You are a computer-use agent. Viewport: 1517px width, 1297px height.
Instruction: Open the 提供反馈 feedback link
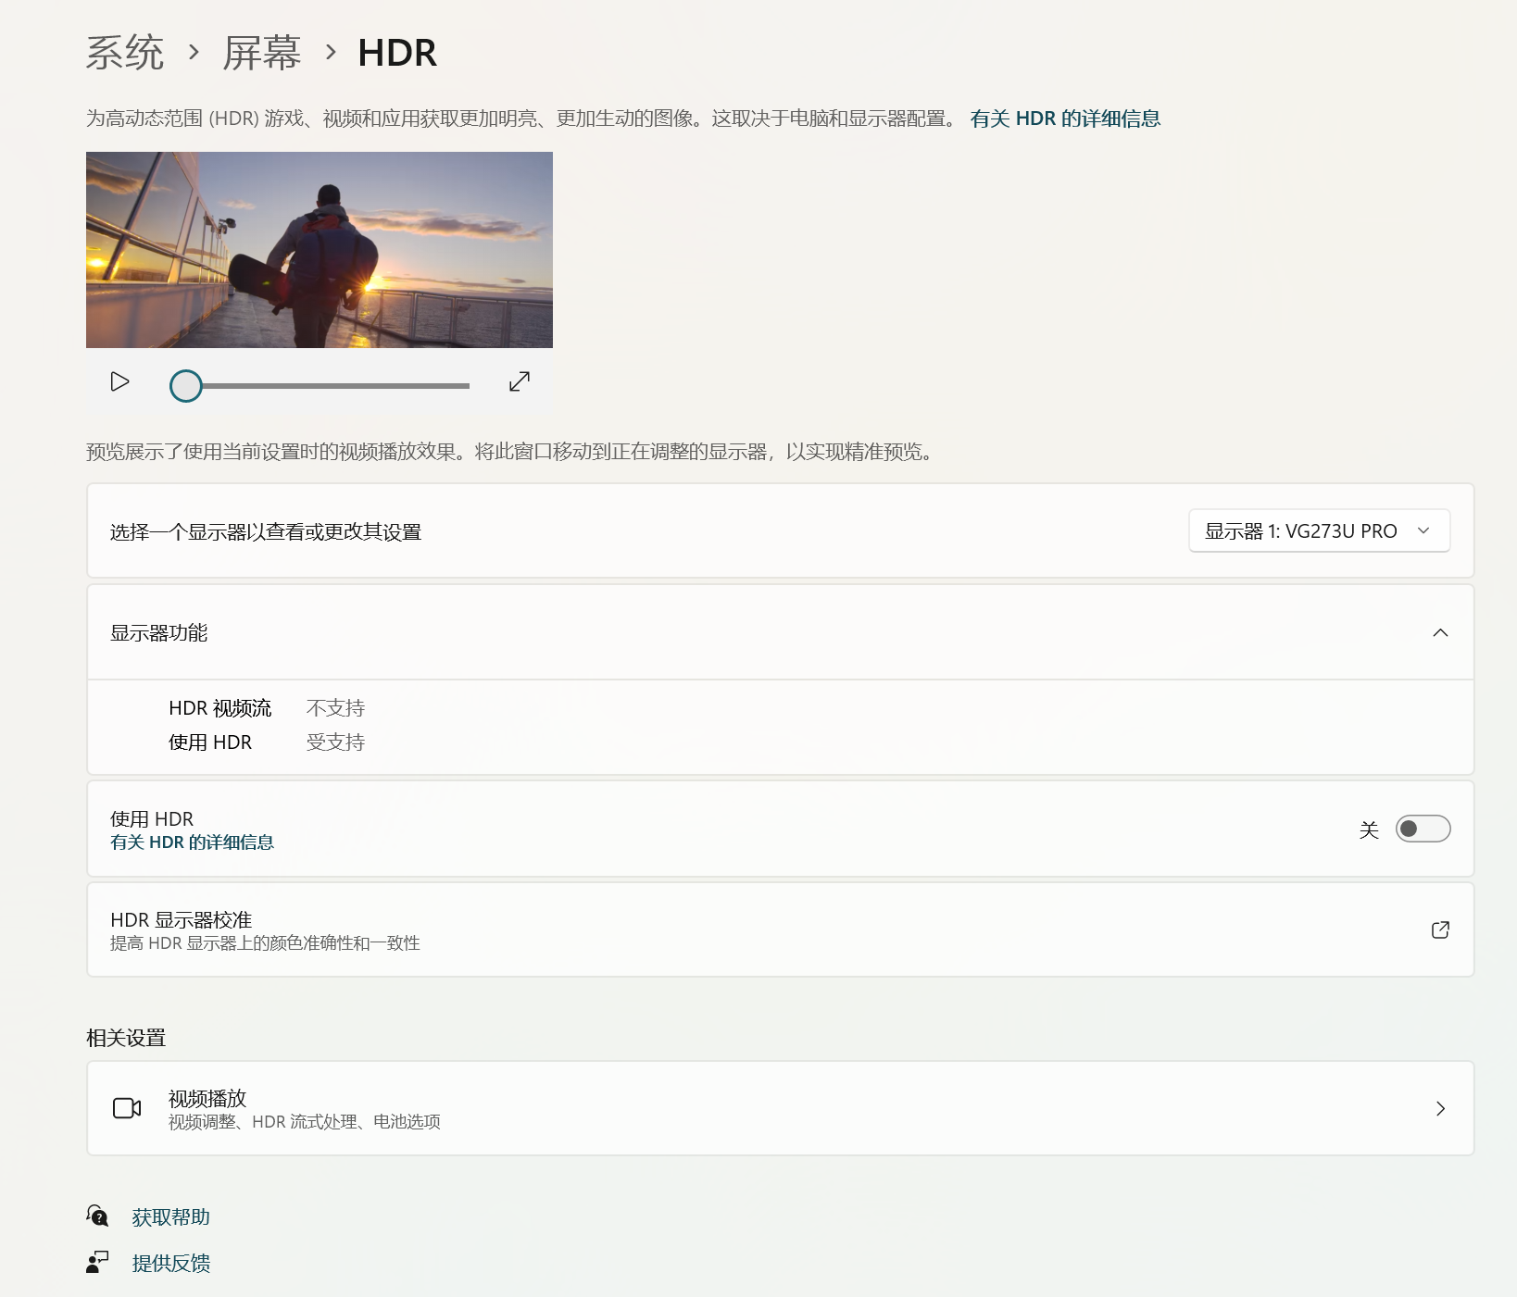click(x=171, y=1262)
